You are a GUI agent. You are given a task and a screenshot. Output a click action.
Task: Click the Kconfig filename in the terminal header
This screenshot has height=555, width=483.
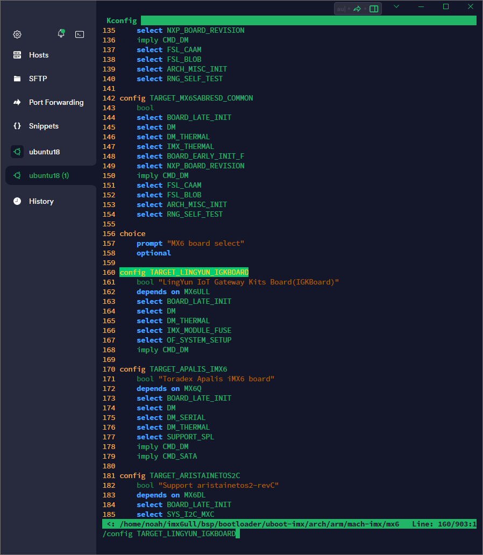pos(122,20)
